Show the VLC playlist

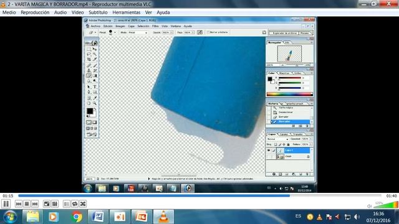67,203
